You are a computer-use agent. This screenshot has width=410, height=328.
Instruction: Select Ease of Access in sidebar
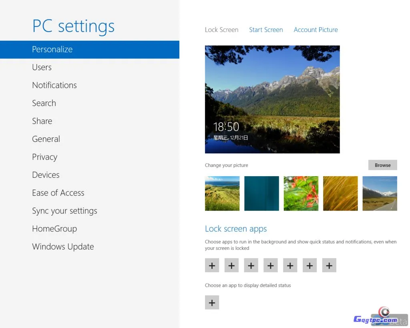[x=58, y=193]
